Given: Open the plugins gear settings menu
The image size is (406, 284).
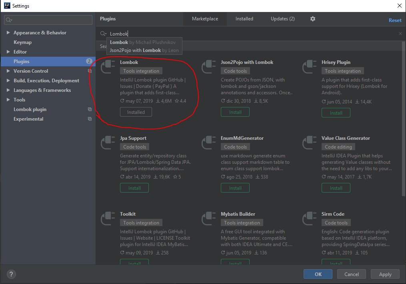Looking at the screenshot, I should 313,19.
